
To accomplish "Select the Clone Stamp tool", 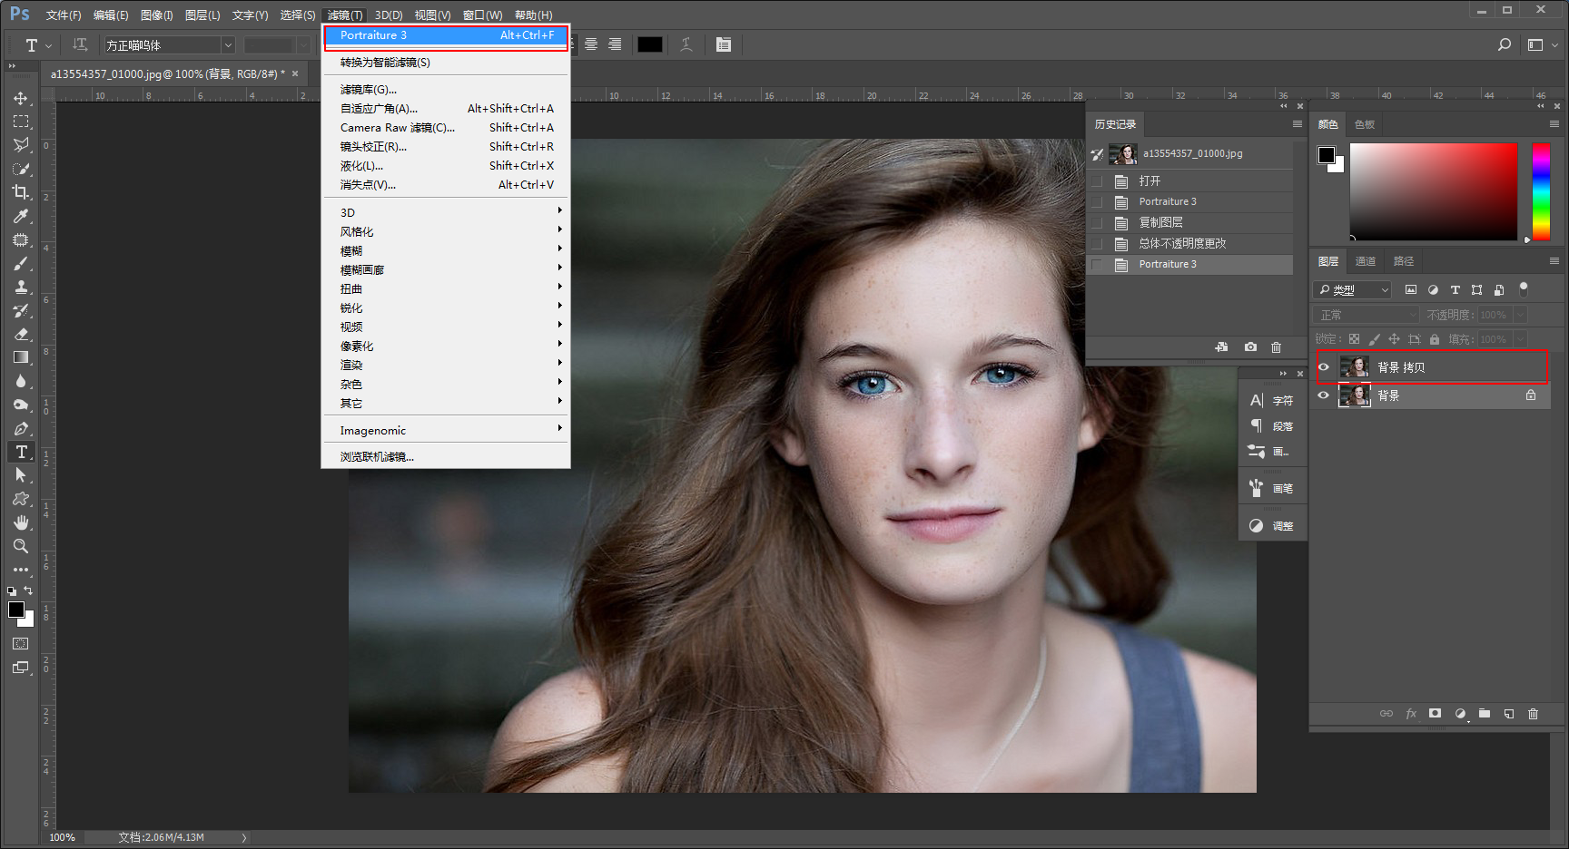I will [21, 287].
